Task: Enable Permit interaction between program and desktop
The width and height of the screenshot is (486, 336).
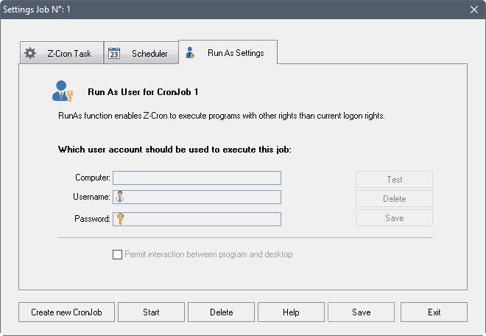Action: click(x=117, y=254)
